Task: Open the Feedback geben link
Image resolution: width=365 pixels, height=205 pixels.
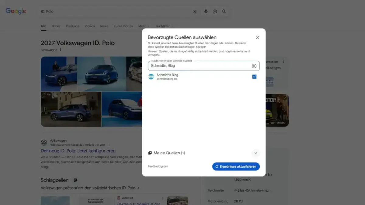Action: pos(158,166)
